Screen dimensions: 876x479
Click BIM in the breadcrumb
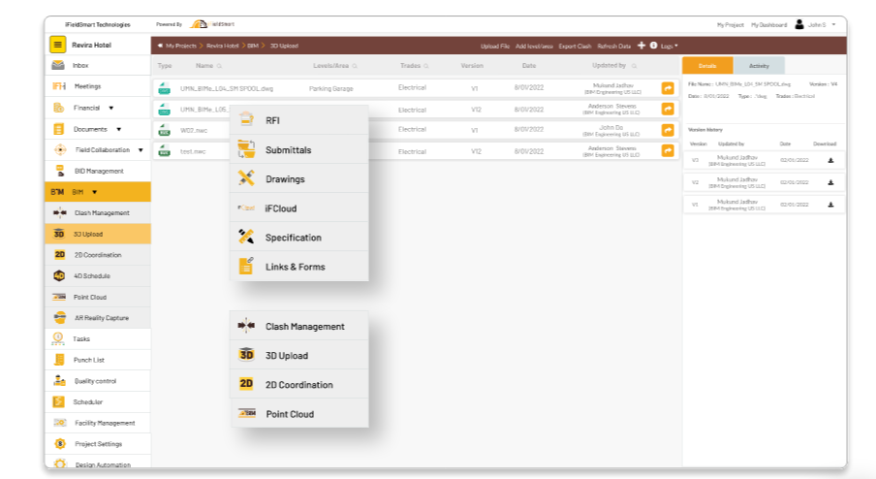[x=253, y=46]
